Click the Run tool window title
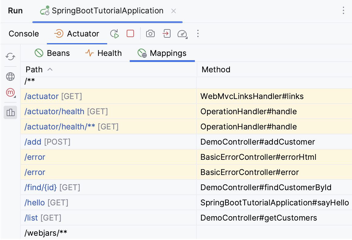The height and width of the screenshot is (240, 352). pyautogui.click(x=15, y=11)
